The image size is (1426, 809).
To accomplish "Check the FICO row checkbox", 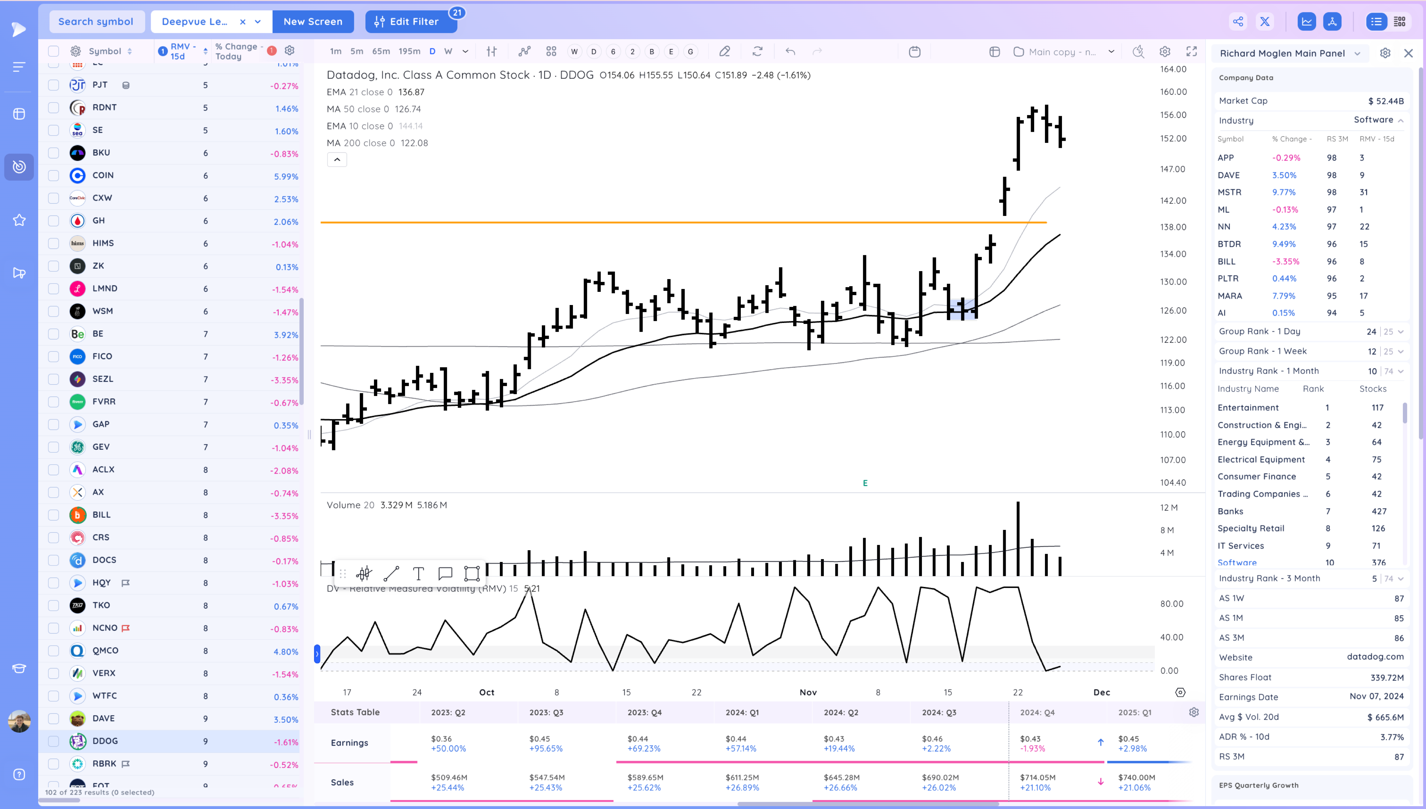I will pyautogui.click(x=53, y=357).
